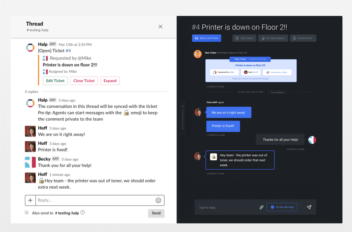Click the #testing-halp link beside the checkbox
This screenshot has height=232, width=352.
[67, 213]
